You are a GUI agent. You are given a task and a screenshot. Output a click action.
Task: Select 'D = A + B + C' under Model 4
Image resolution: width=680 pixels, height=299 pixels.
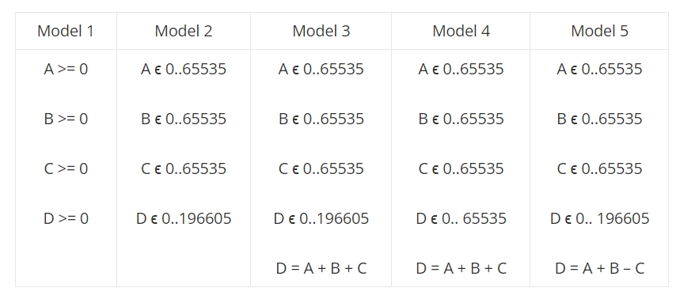(461, 268)
